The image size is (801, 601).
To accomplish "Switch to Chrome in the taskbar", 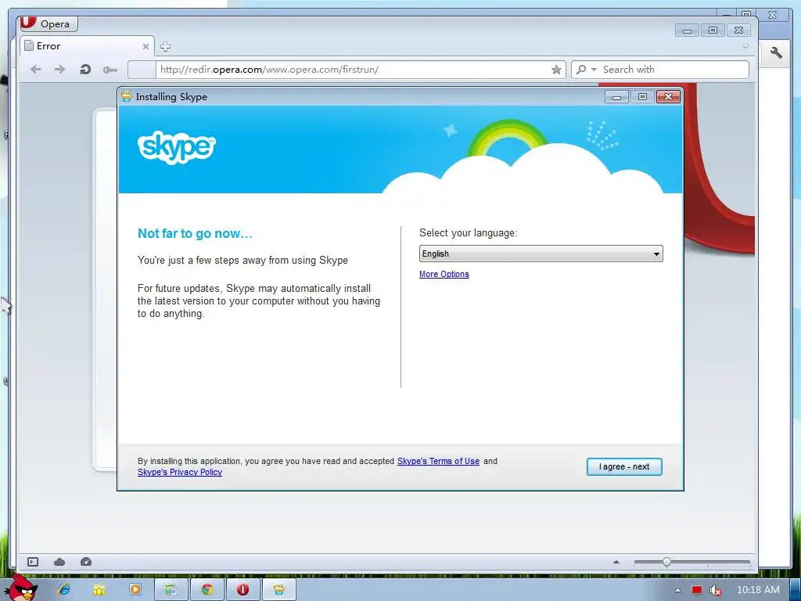I will click(x=207, y=590).
